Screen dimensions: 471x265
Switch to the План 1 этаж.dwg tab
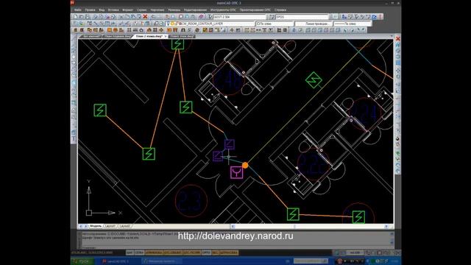[182, 36]
